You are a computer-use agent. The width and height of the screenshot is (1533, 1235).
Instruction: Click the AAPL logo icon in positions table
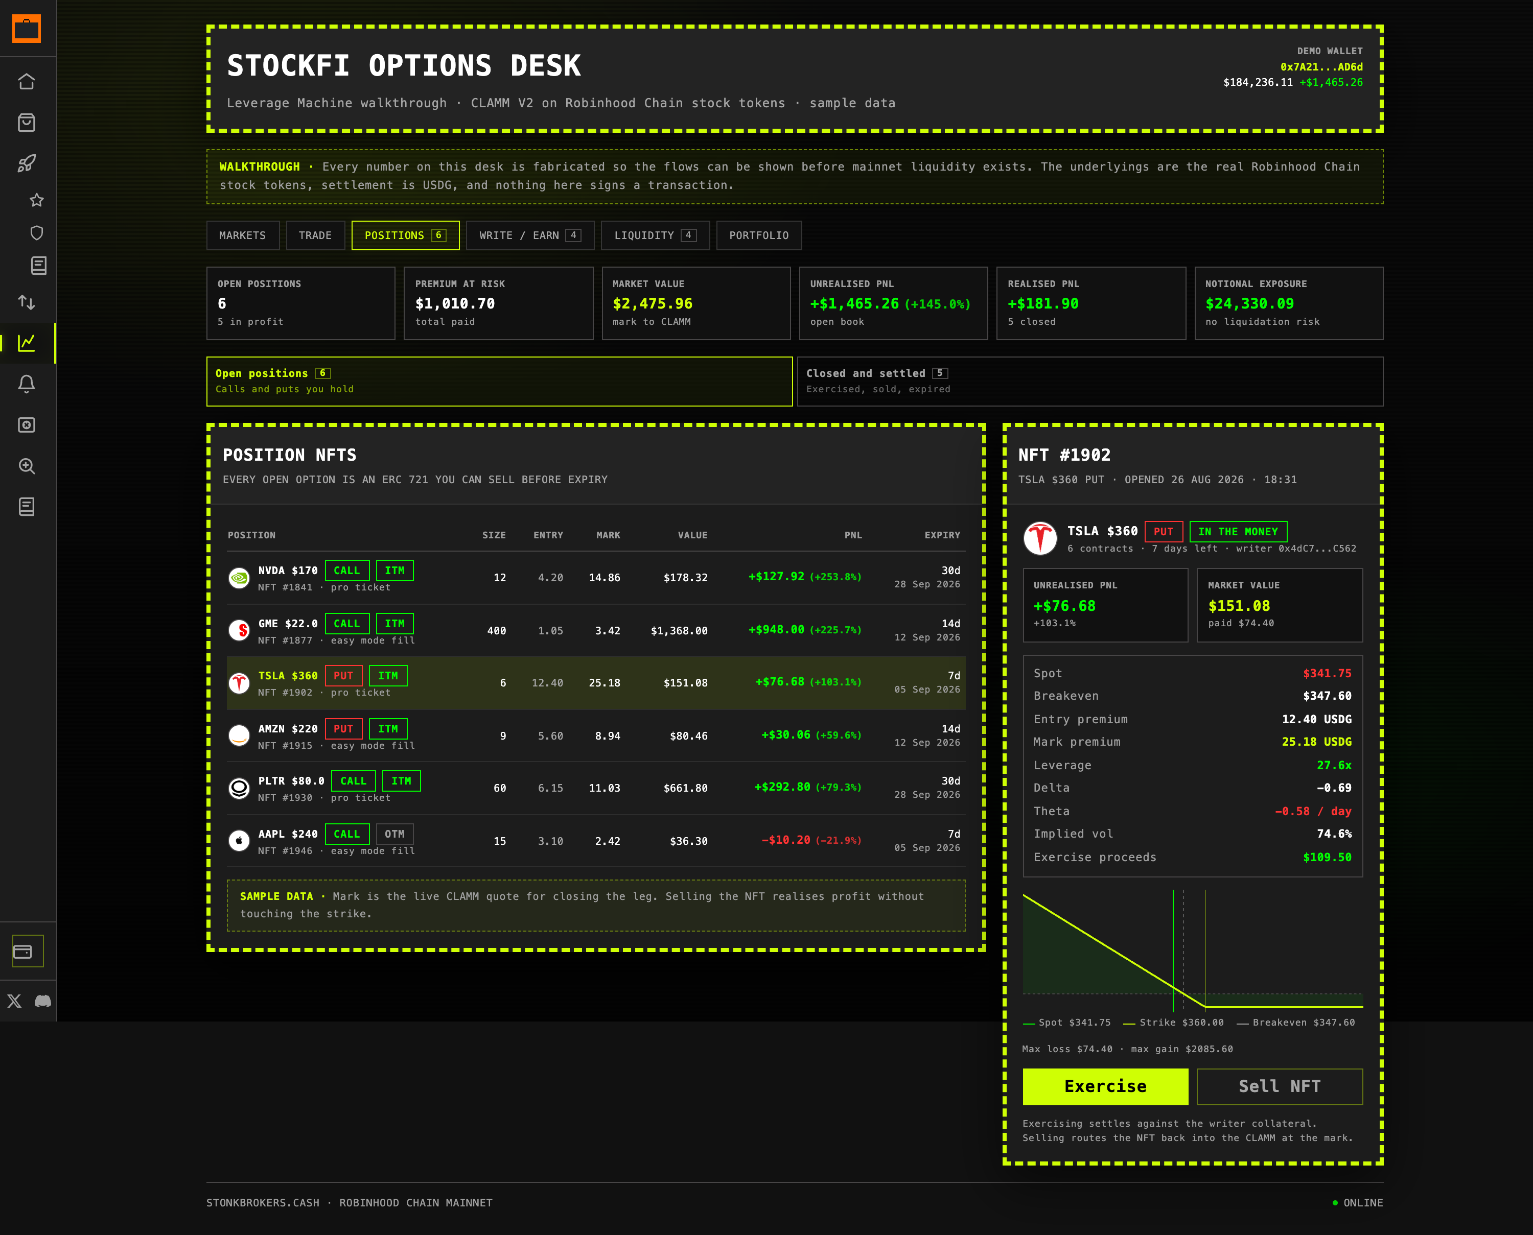(x=239, y=841)
